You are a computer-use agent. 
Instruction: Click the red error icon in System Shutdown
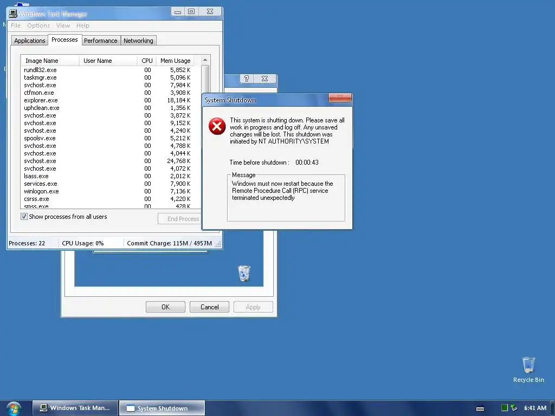217,126
